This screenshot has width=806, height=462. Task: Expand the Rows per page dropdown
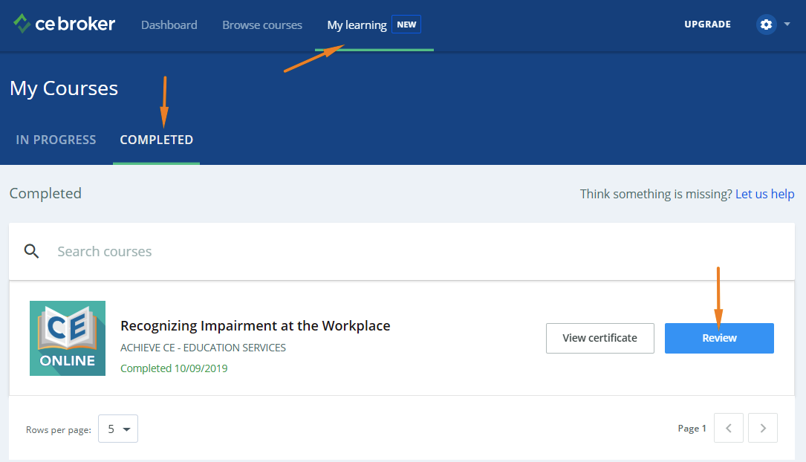click(x=118, y=429)
